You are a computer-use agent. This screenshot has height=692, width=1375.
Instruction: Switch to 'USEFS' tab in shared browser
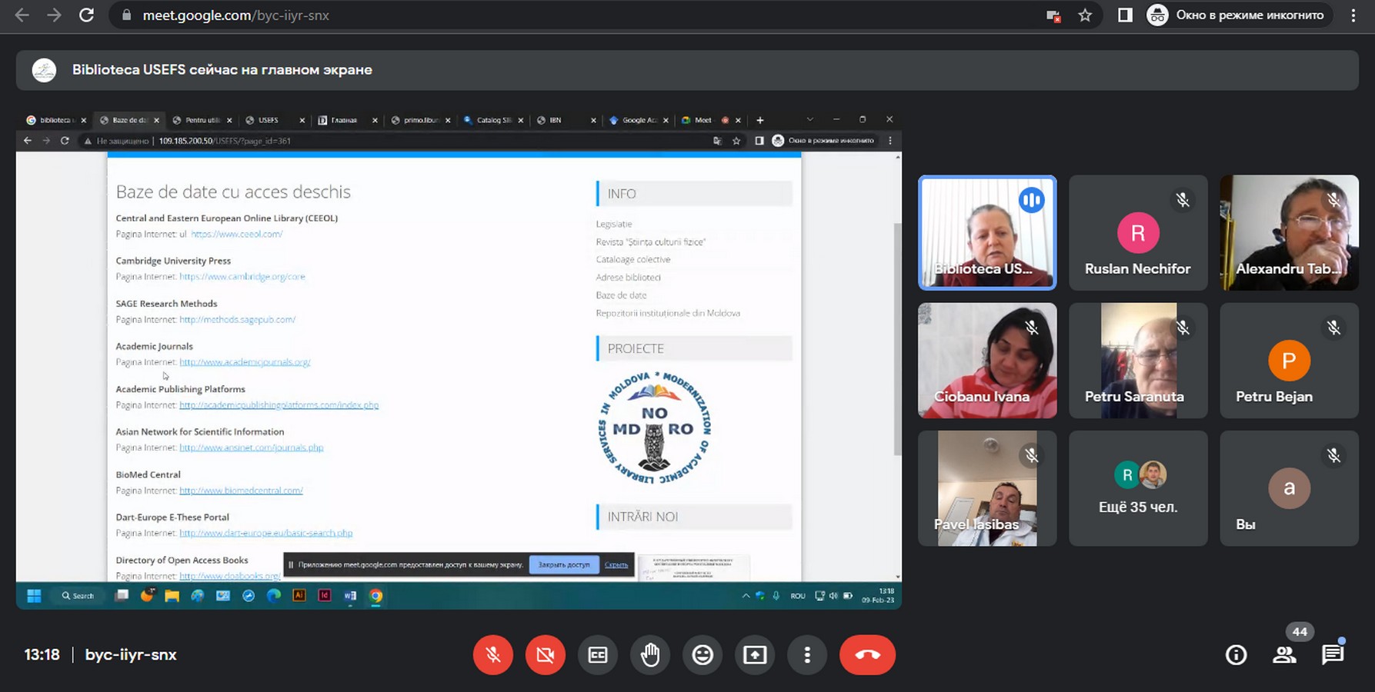pos(275,120)
